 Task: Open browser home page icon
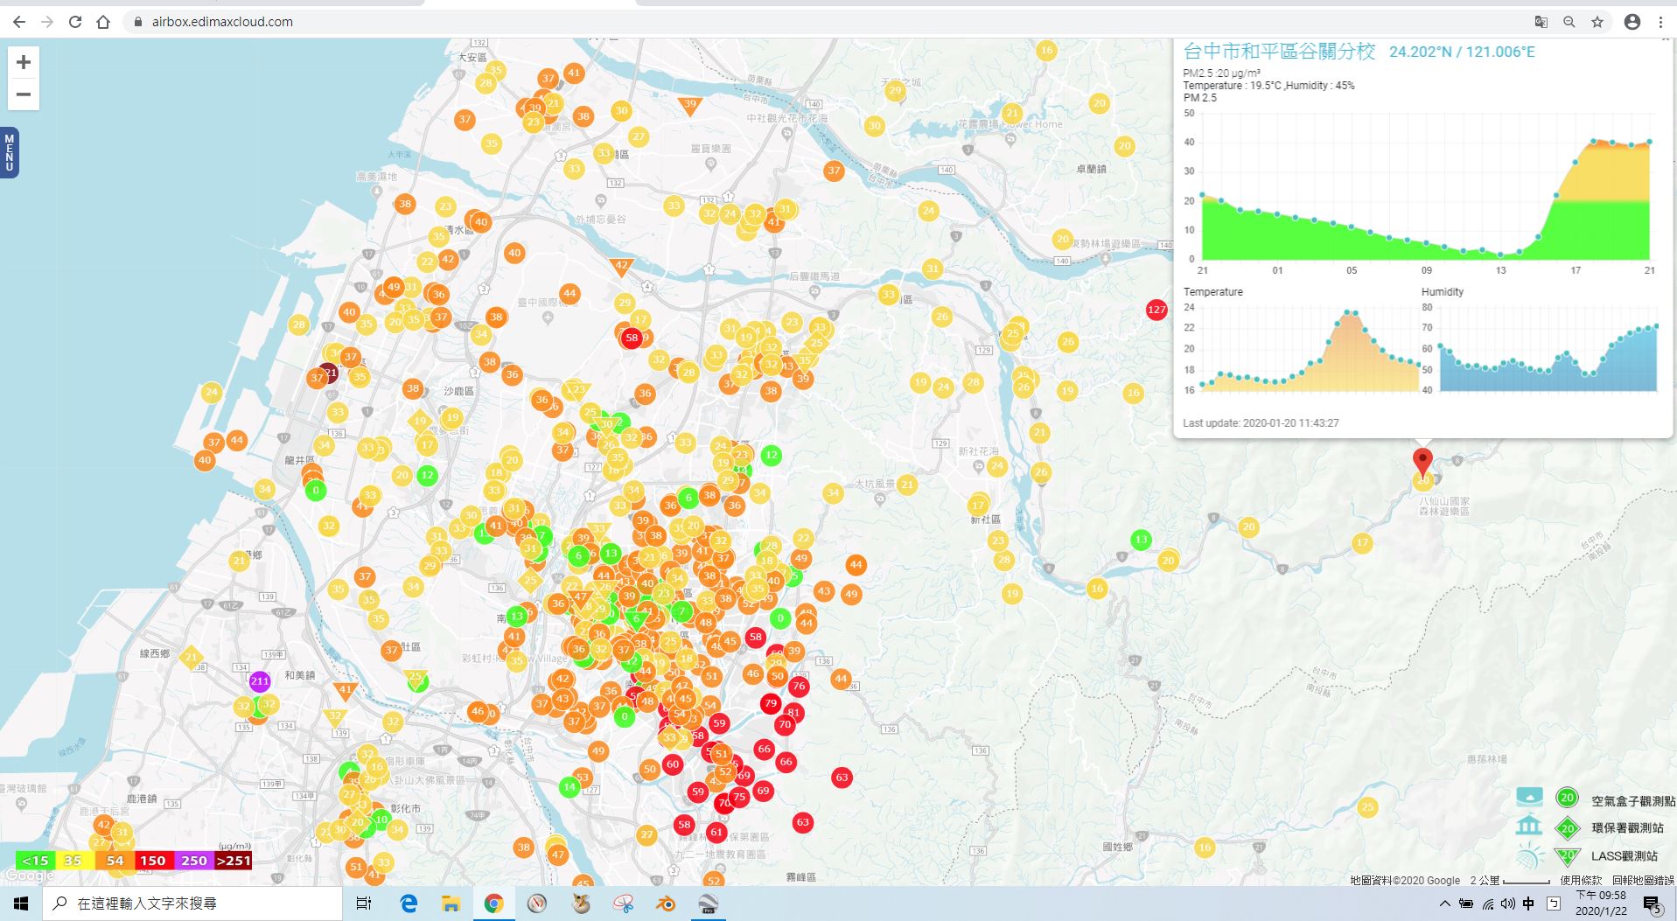coord(103,22)
